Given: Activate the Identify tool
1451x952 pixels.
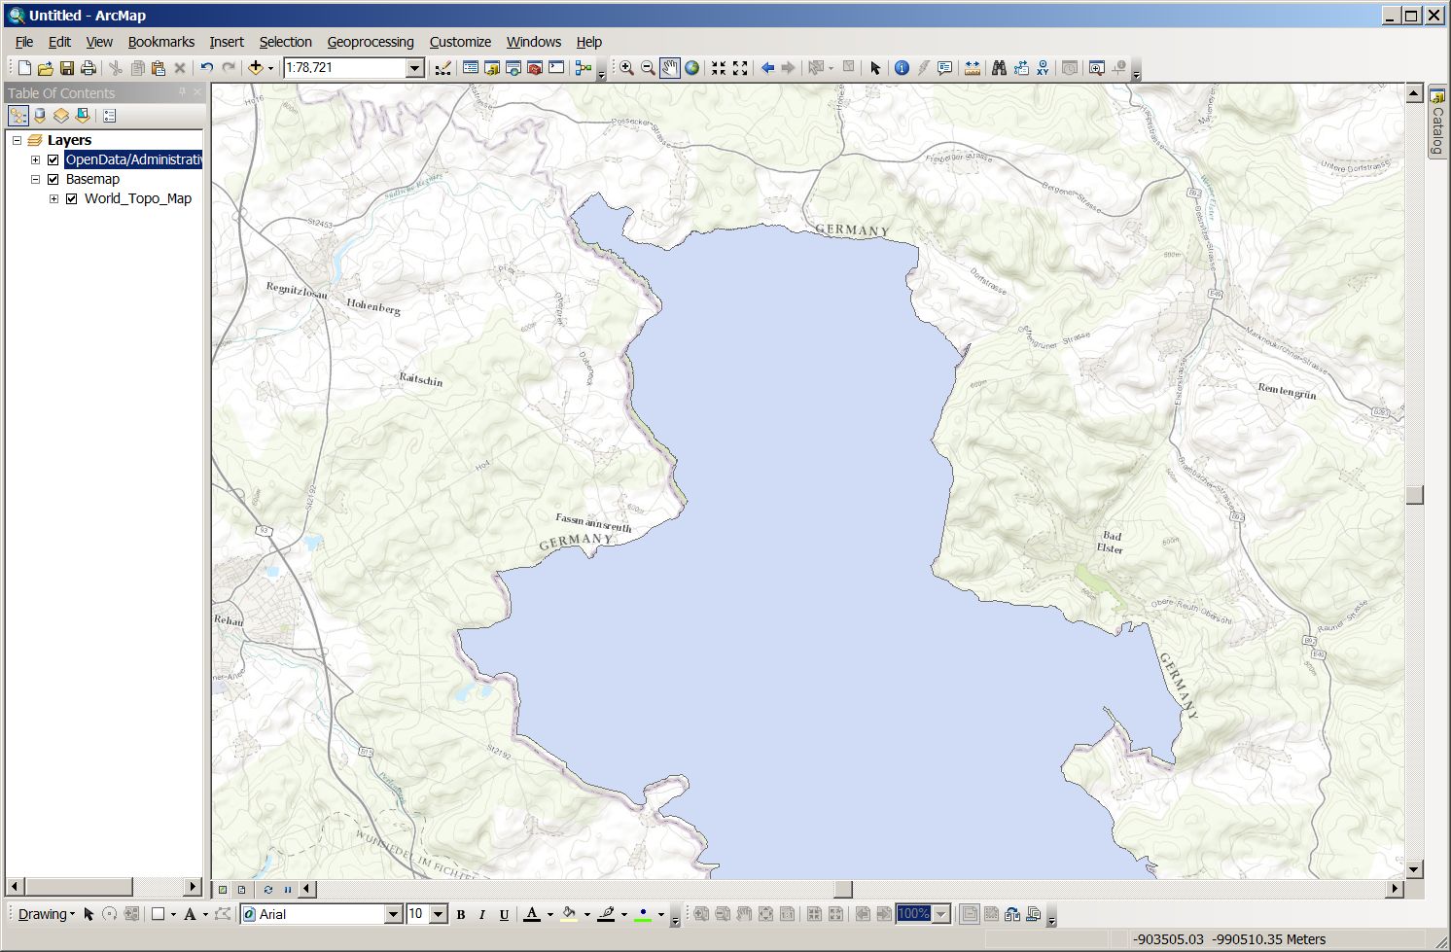Looking at the screenshot, I should point(902,68).
